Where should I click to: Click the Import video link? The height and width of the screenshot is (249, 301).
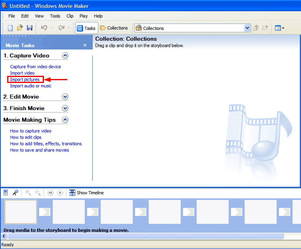pos(22,73)
